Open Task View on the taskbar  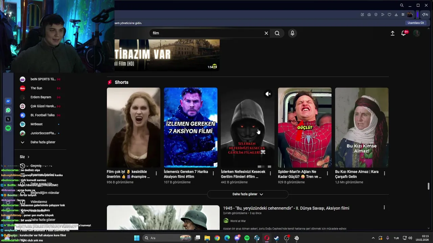198,238
